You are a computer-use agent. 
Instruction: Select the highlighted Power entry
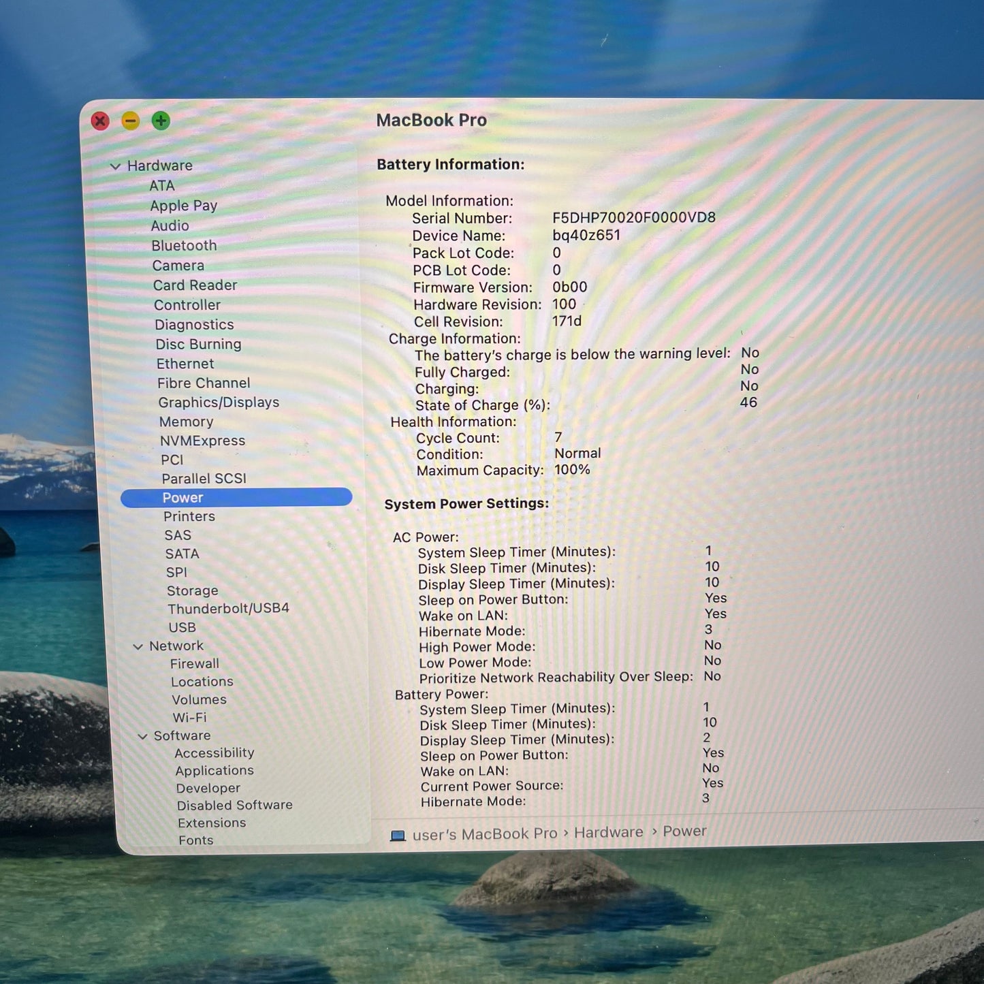coord(236,498)
